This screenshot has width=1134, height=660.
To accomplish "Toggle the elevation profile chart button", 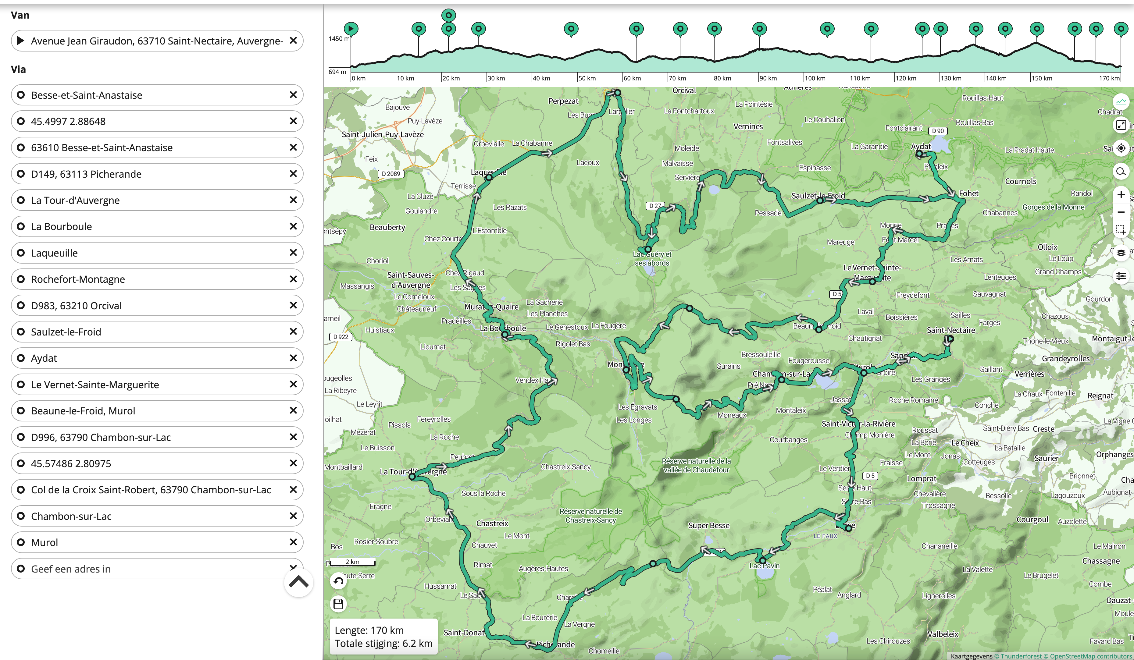I will click(1121, 101).
